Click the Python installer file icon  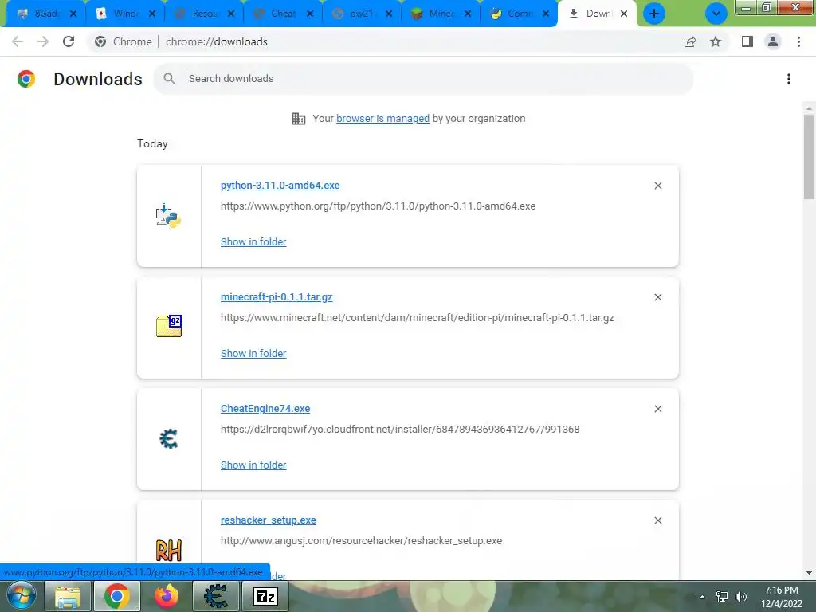point(169,216)
